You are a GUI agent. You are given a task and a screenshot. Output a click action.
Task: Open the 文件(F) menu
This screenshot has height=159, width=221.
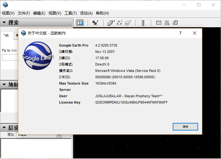pyautogui.click(x=24, y=13)
